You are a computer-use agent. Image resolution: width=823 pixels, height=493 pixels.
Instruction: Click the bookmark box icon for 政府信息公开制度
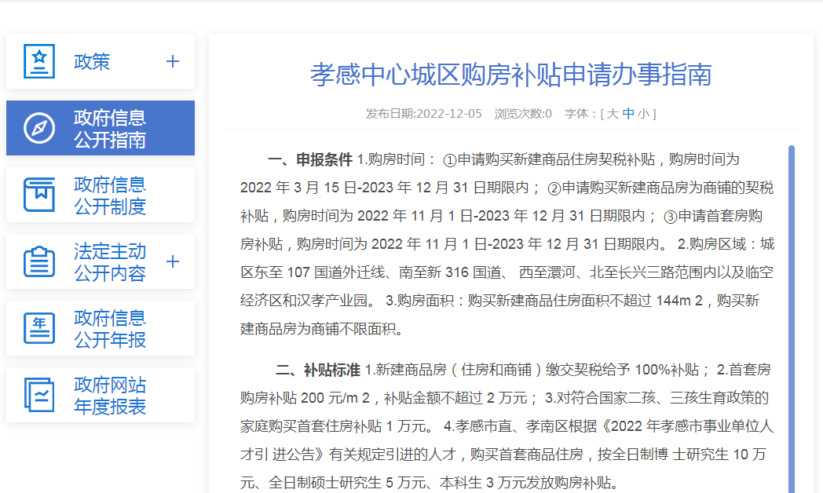pyautogui.click(x=39, y=195)
